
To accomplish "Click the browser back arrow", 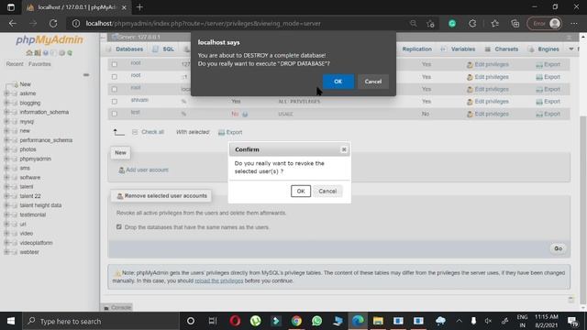I will click(13, 23).
